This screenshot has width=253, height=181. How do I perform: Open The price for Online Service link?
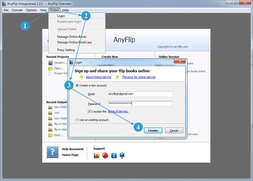point(138,77)
